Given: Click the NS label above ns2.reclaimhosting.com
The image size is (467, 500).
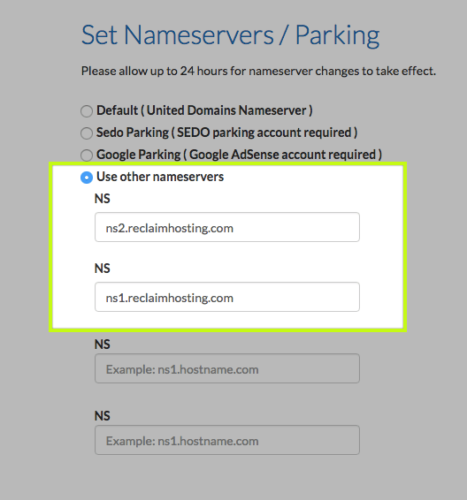Looking at the screenshot, I should (102, 199).
